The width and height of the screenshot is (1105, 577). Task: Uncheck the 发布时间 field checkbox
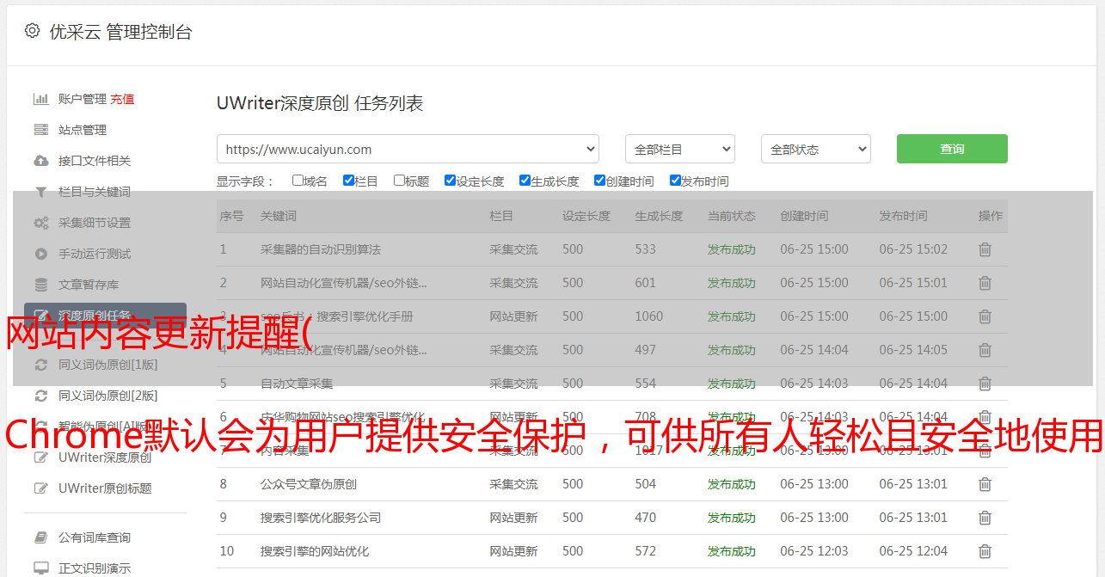[x=675, y=181]
